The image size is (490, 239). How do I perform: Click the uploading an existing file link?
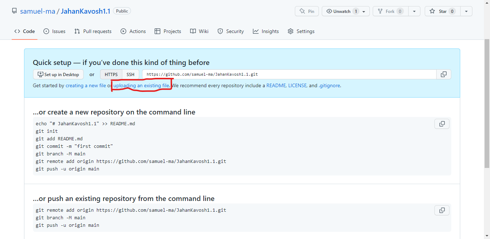pyautogui.click(x=141, y=85)
